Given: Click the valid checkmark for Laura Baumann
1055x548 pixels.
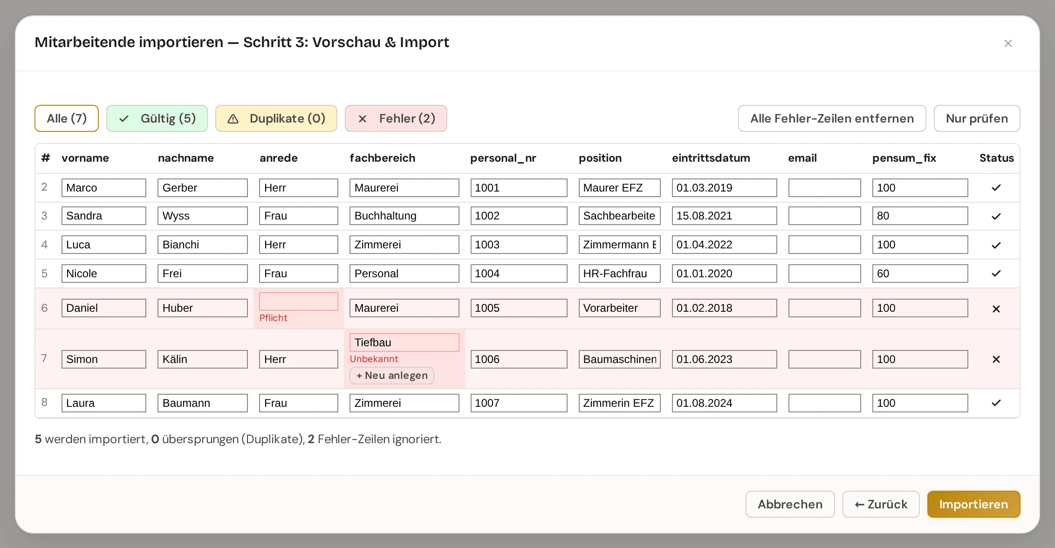Looking at the screenshot, I should [996, 403].
